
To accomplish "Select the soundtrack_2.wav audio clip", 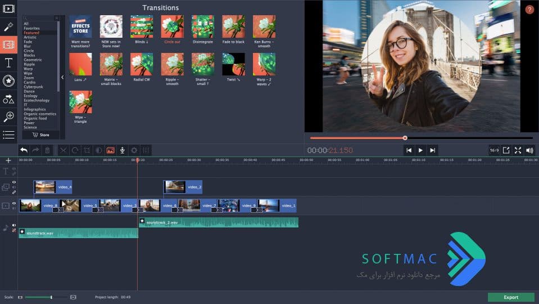I will pos(219,222).
